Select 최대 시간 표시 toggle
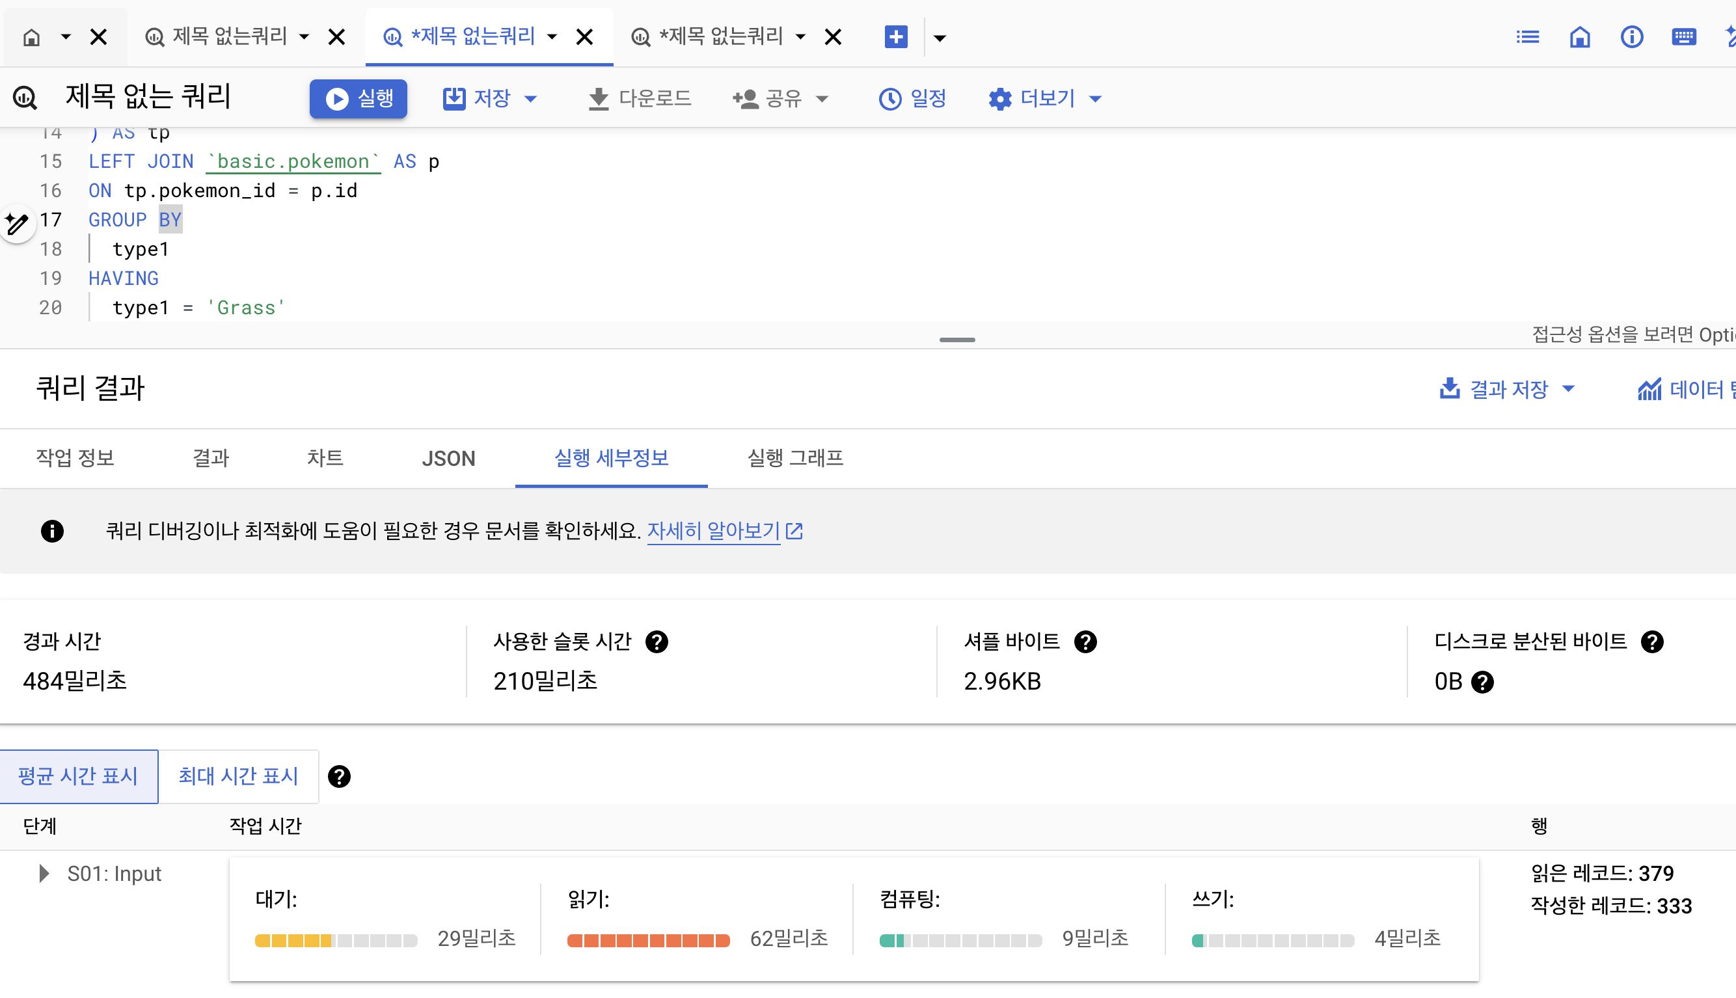This screenshot has height=998, width=1736. [x=237, y=777]
